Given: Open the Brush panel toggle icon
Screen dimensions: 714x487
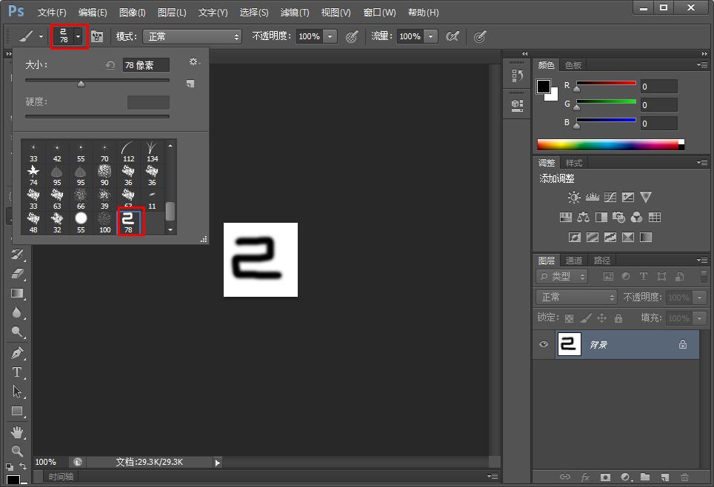Looking at the screenshot, I should tap(97, 36).
